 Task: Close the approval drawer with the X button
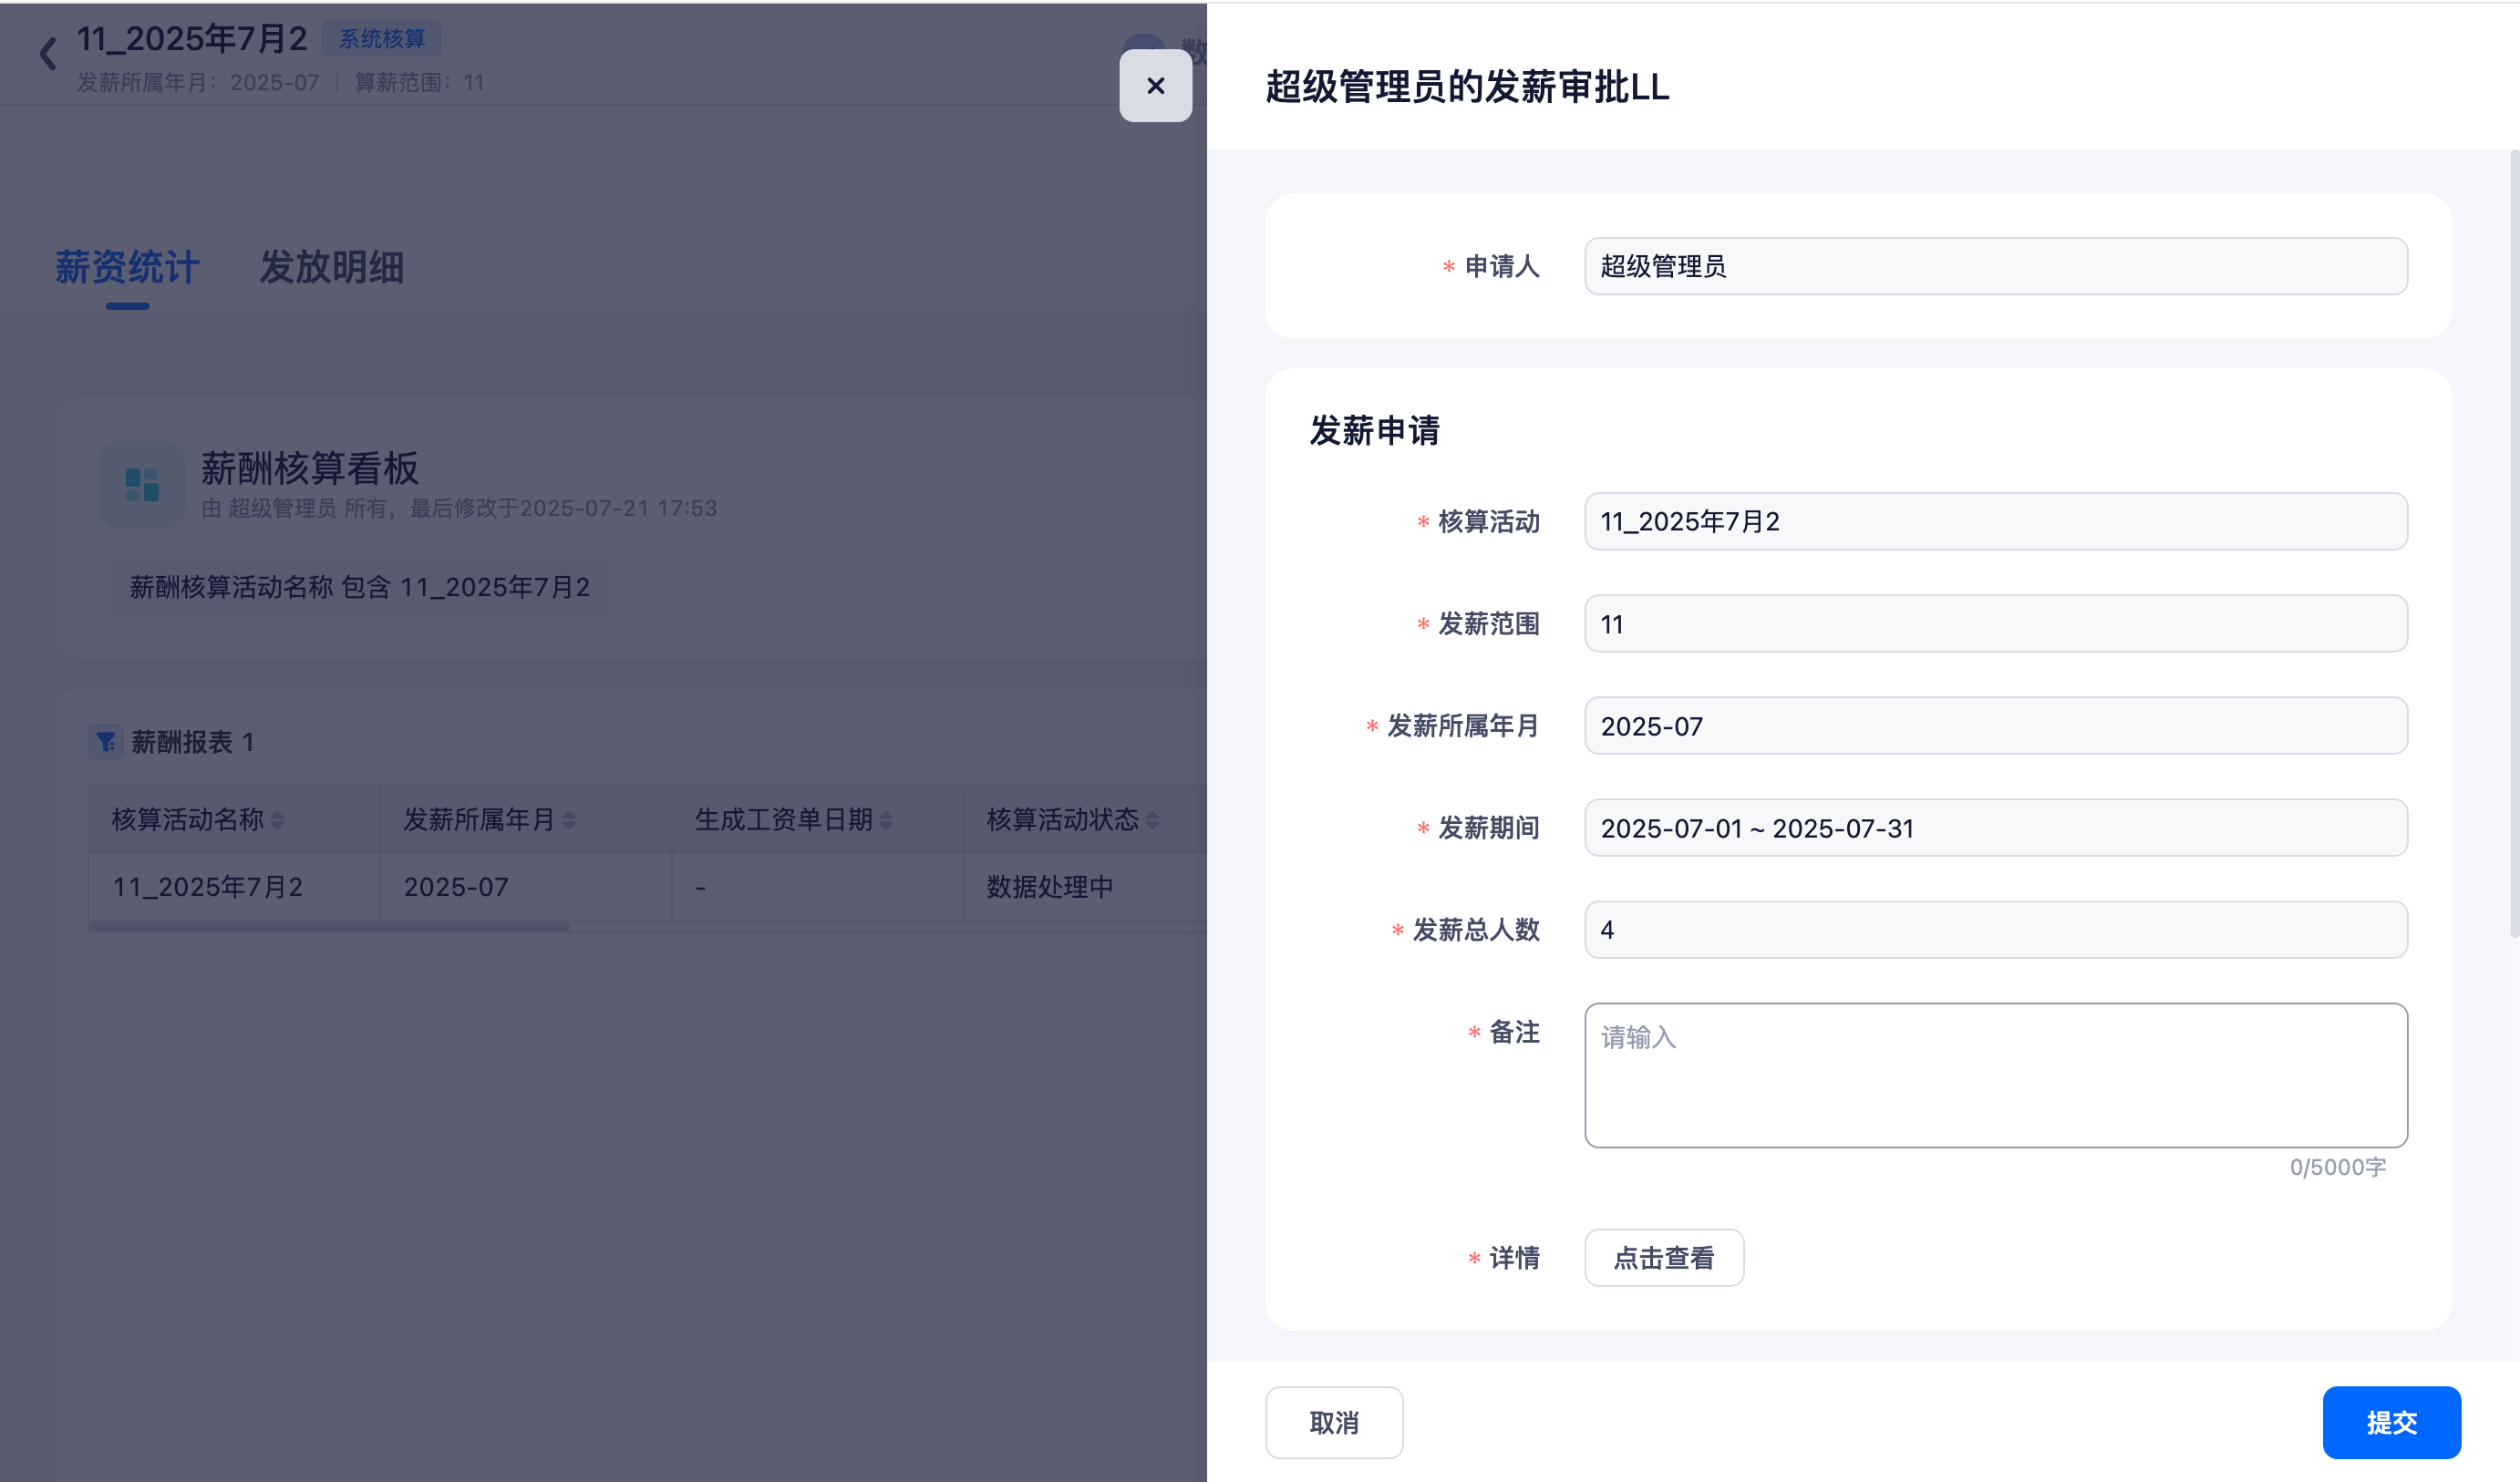1155,86
